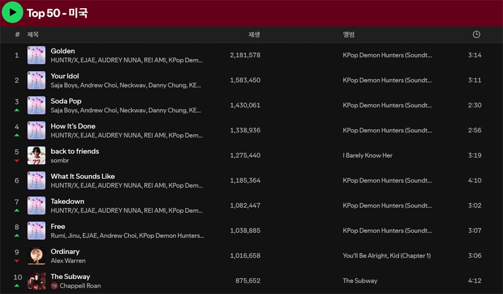This screenshot has height=294, width=503.
Task: Select the song title Ordinary
Action: coord(65,252)
